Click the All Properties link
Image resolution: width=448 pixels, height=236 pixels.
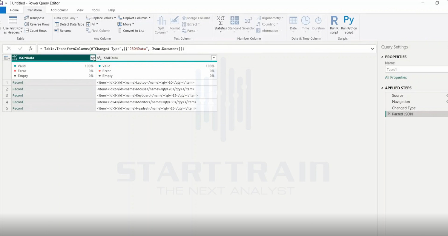coord(396,77)
